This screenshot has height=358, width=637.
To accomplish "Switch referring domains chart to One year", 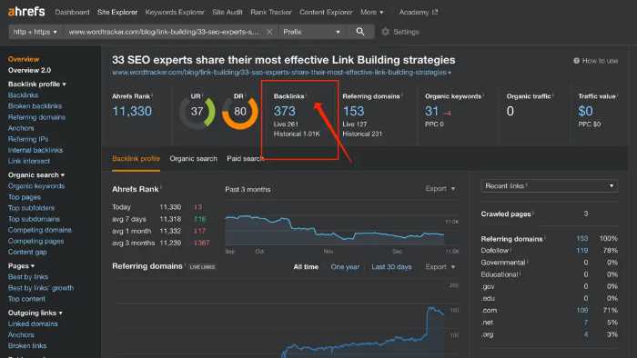I will [345, 267].
